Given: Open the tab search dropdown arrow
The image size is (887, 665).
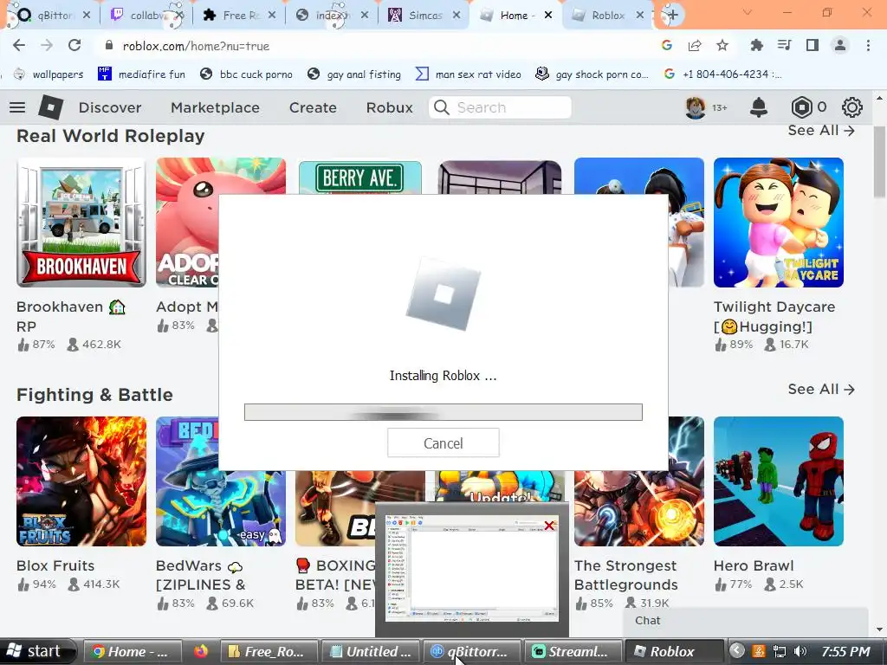Looking at the screenshot, I should tap(748, 12).
